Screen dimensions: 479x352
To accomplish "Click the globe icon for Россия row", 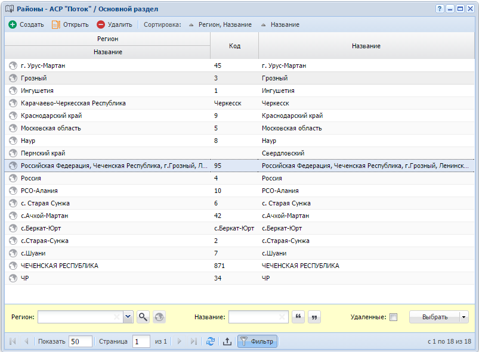I will (x=13, y=178).
